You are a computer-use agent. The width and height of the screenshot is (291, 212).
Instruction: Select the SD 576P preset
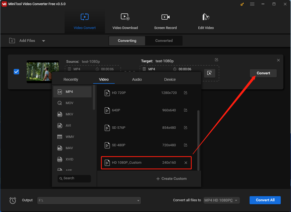pos(146,128)
